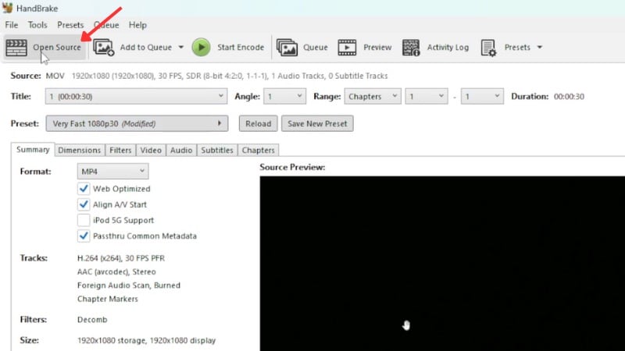
Task: Open the end chapter dropdown
Action: [x=482, y=96]
